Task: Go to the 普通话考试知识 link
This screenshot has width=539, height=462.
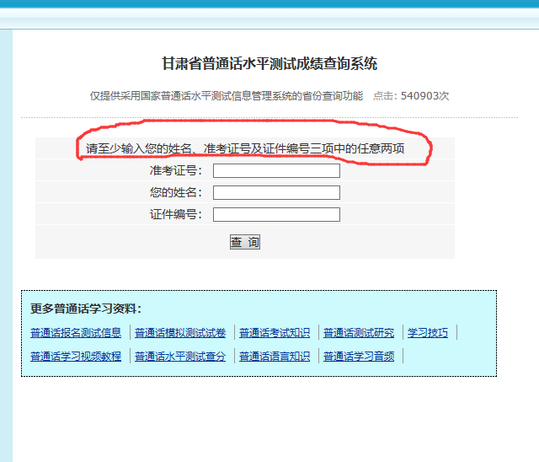Action: (x=275, y=333)
